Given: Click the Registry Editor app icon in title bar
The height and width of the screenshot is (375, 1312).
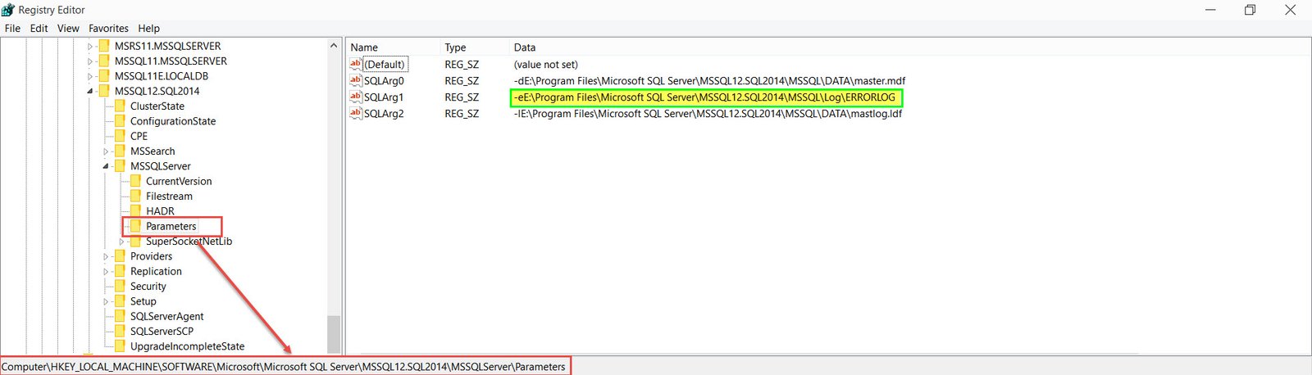Looking at the screenshot, I should tap(7, 10).
